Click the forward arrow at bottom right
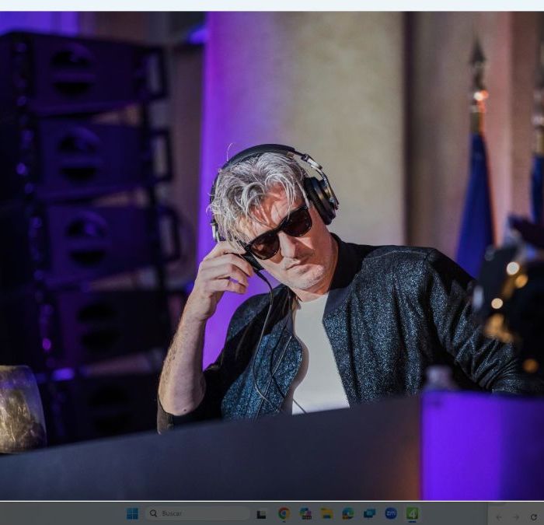The image size is (544, 525). (516, 517)
